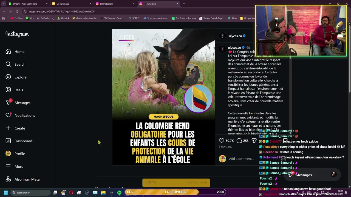Click the Instagram wordmark logo
The image size is (351, 197).
[x=17, y=34]
